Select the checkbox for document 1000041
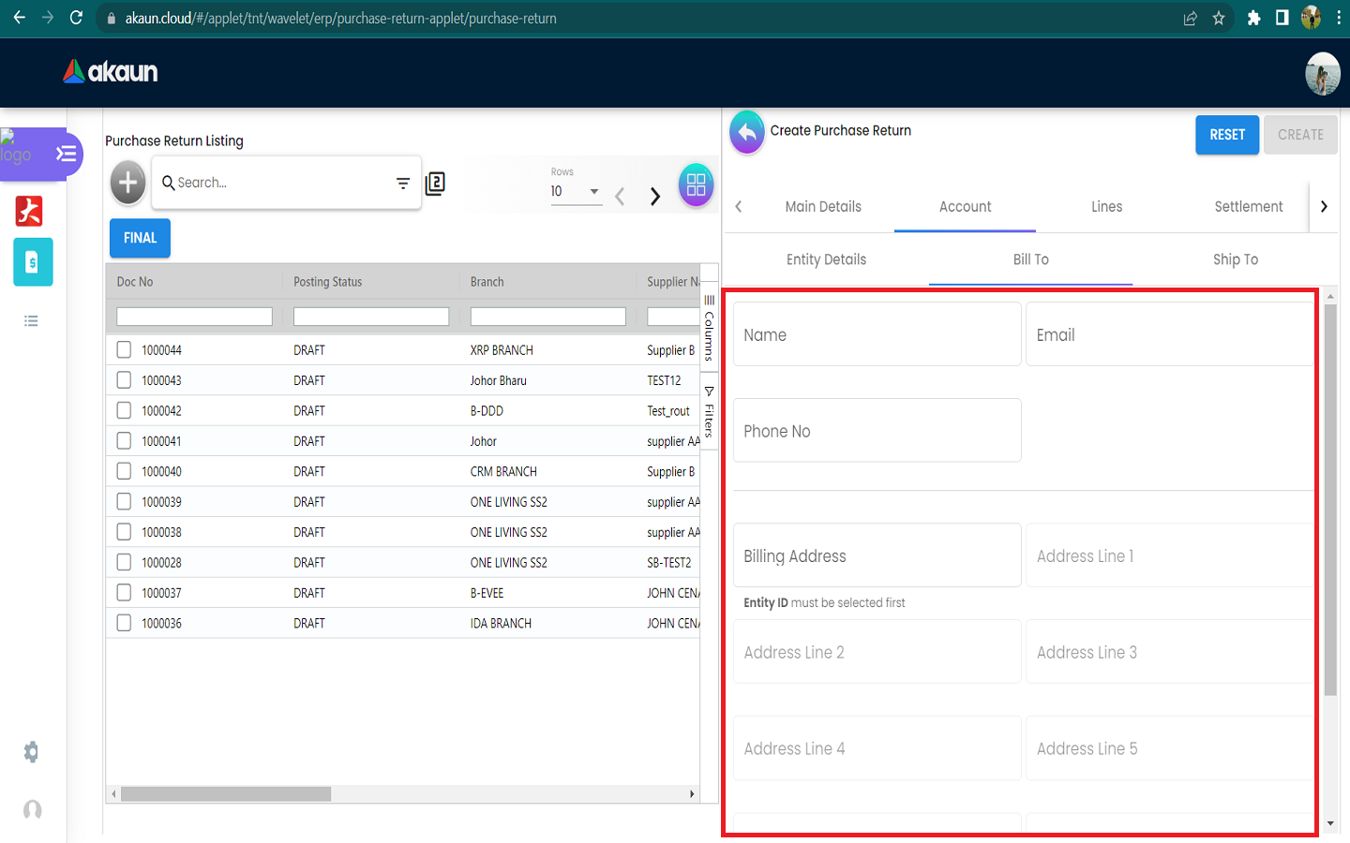Viewport: 1350px width, 843px height. click(124, 441)
